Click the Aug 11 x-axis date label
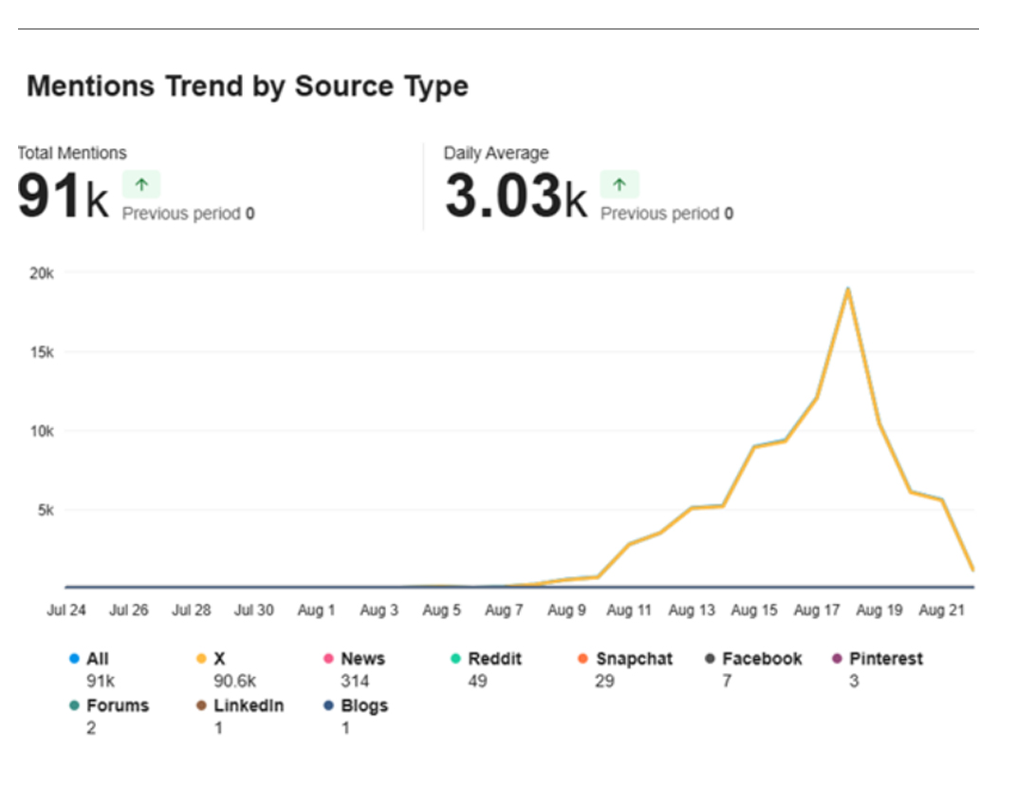This screenshot has height=788, width=1017. pos(629,610)
